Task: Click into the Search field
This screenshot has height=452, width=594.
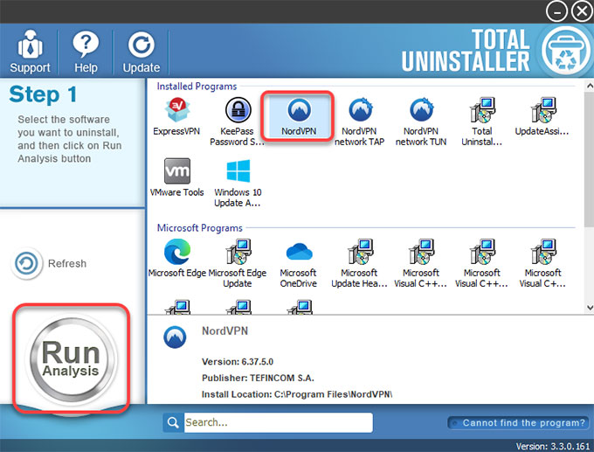Action: click(x=278, y=422)
